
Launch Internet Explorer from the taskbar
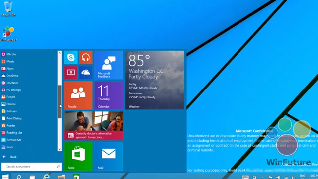tap(46, 177)
